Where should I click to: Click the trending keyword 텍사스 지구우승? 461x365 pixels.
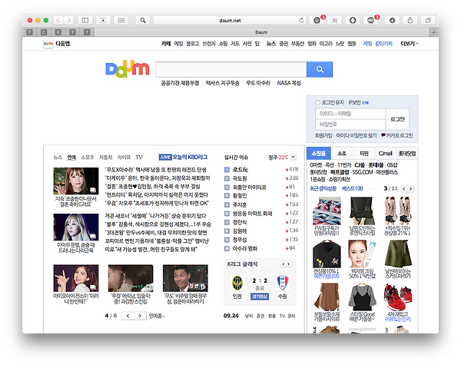[223, 83]
